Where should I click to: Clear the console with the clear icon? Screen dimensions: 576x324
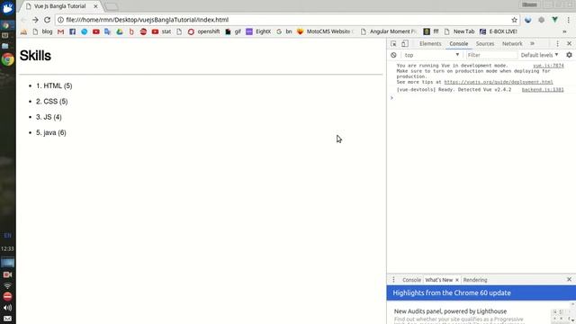(393, 55)
